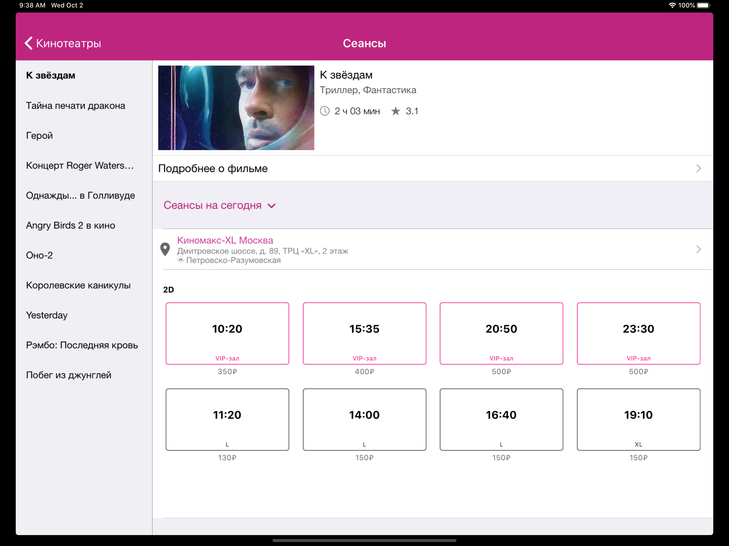Book 23:30 VIP-зал session
Viewport: 729px width, 546px height.
point(638,333)
